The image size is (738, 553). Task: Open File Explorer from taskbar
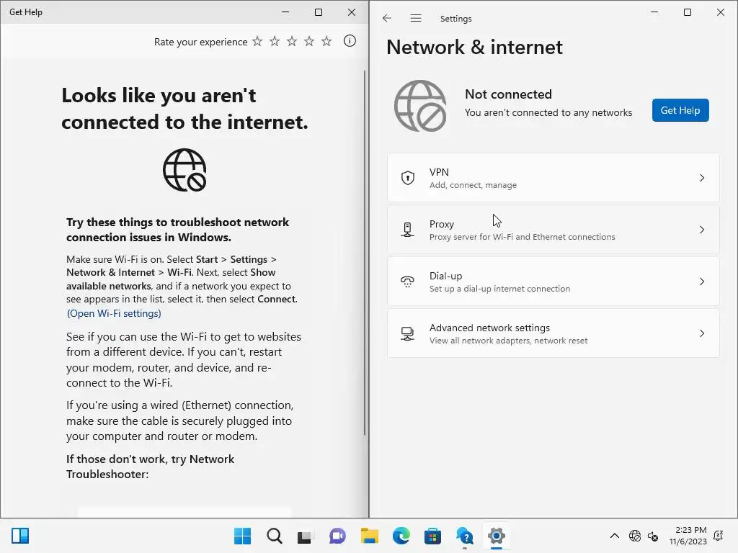370,536
